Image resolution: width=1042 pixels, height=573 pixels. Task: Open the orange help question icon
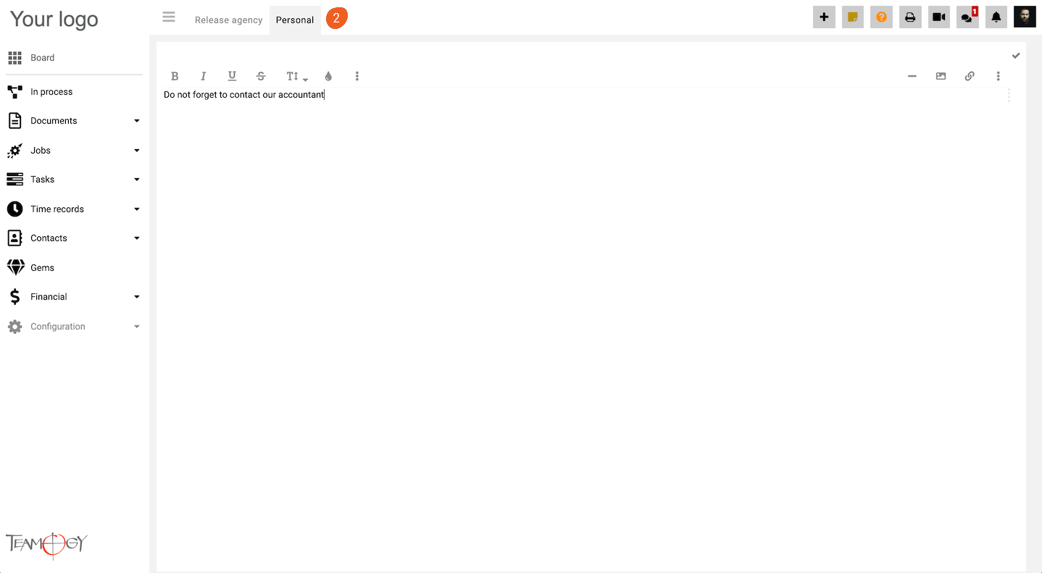pos(881,17)
